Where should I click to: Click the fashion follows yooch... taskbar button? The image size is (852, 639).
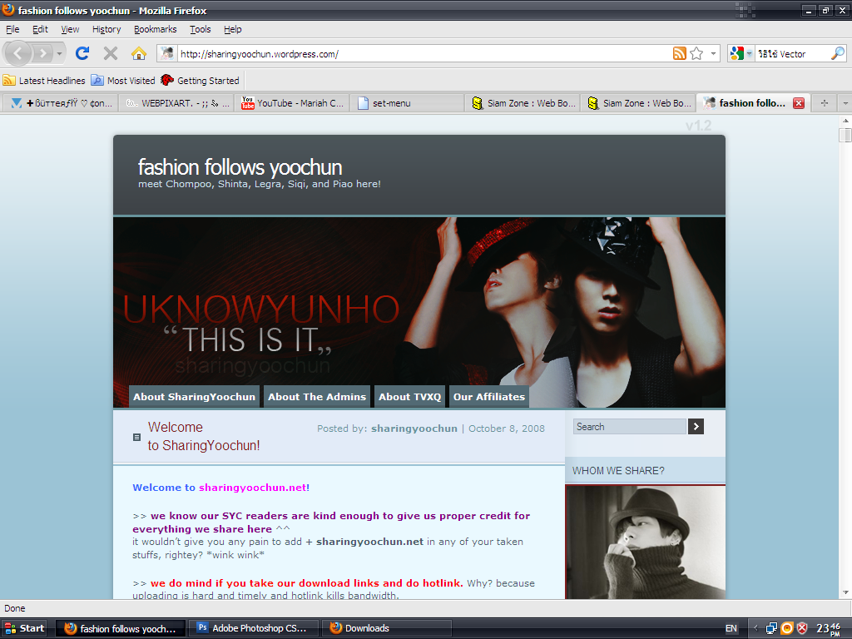click(x=121, y=629)
